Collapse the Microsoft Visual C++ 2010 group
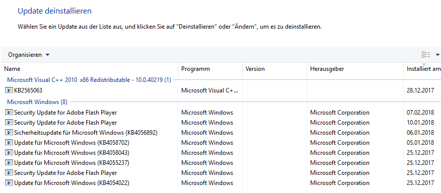Viewport: 441px width, 193px height. [x=89, y=80]
